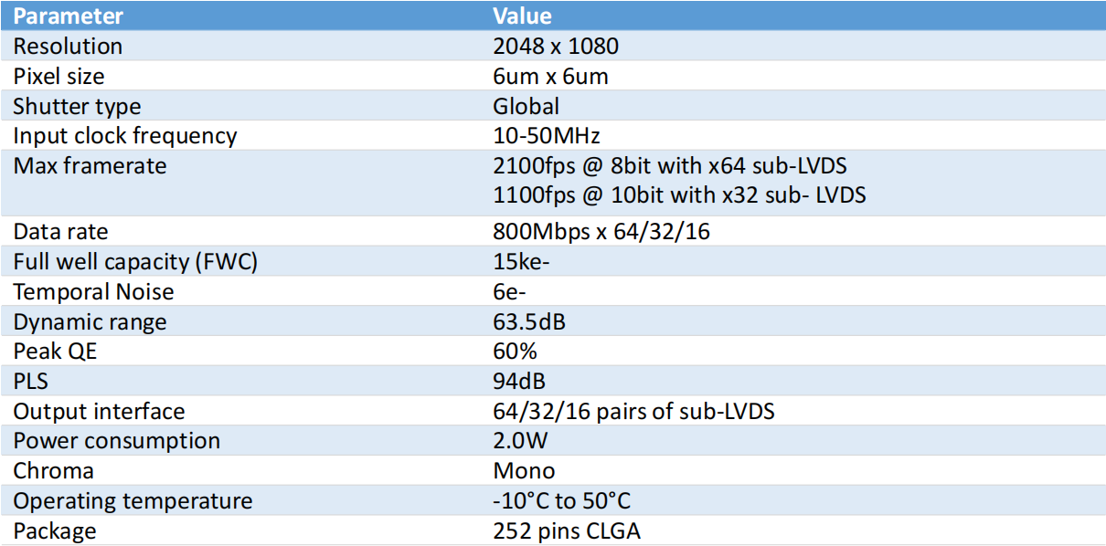Select the Max framerate label

[90, 166]
